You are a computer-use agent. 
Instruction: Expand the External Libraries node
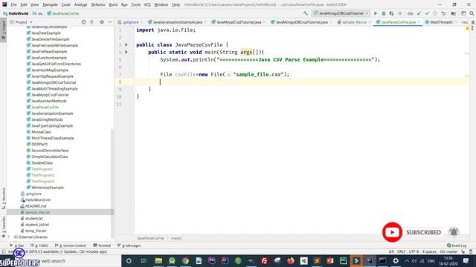[x=9, y=237]
